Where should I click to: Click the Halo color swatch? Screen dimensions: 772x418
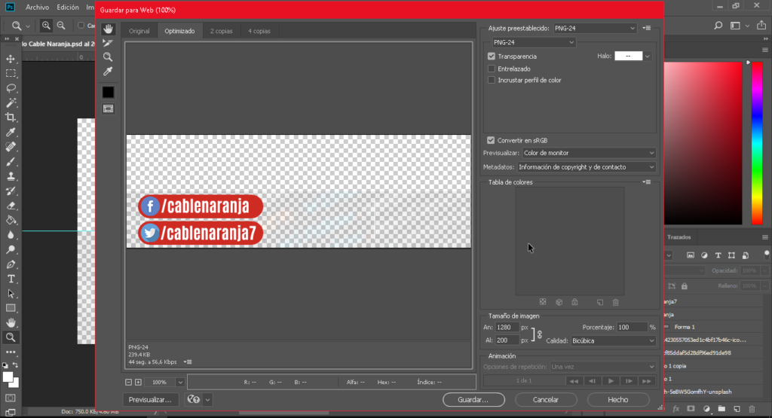point(628,56)
